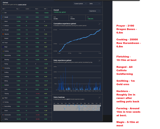The height and width of the screenshot is (129, 160).
Task: Click the Ranged bow icon
Action: [3, 38]
